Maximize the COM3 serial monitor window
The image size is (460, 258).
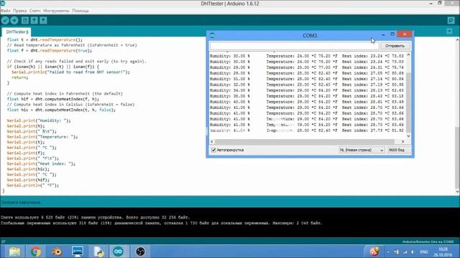392,34
